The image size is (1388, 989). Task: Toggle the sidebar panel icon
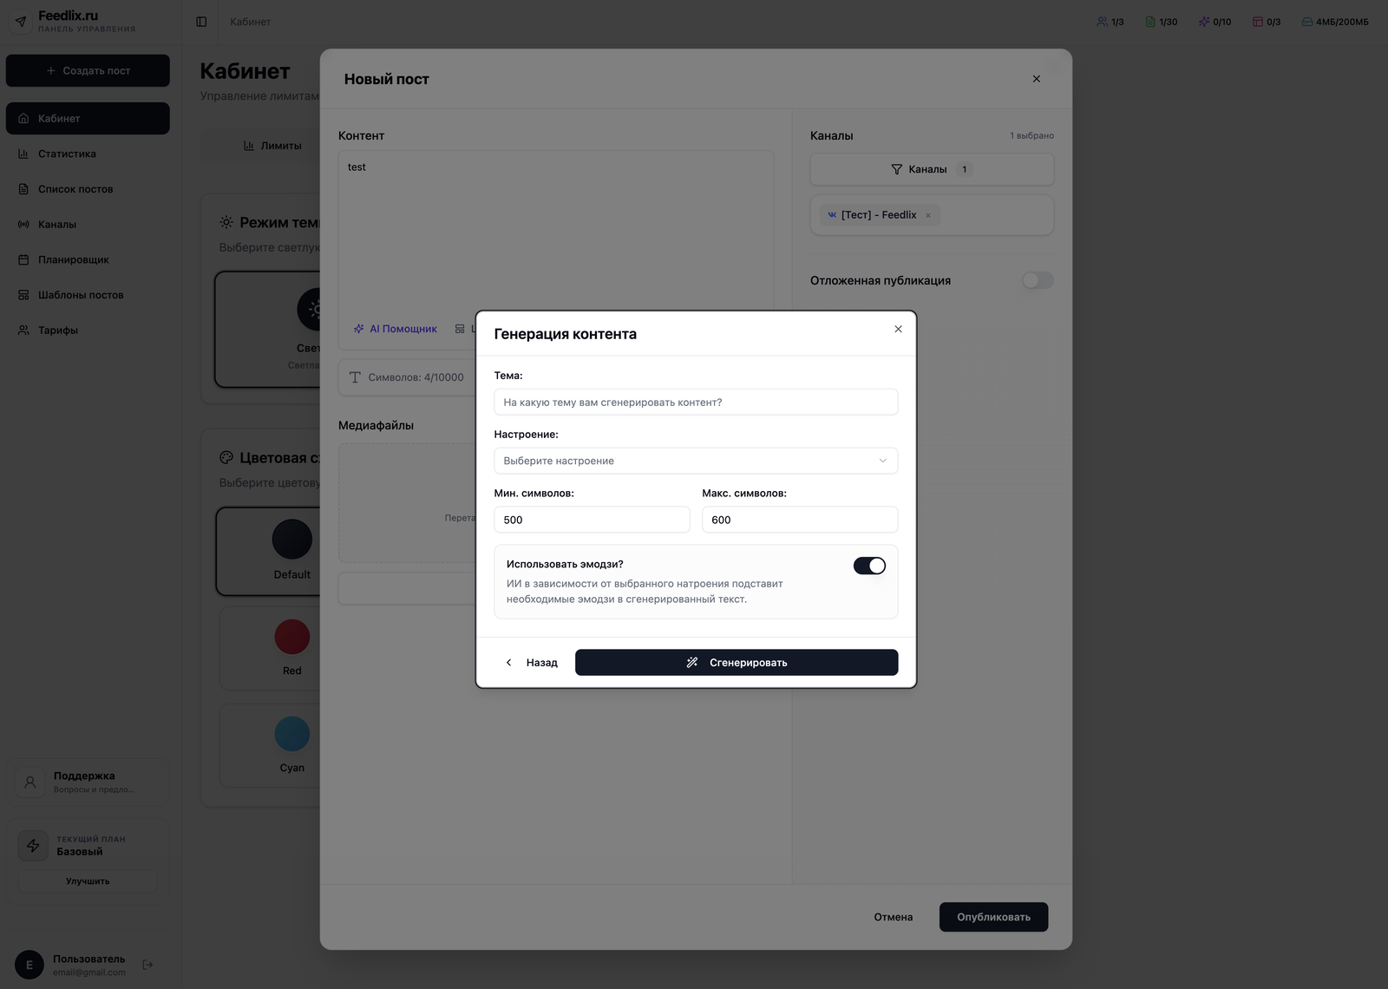(x=201, y=22)
